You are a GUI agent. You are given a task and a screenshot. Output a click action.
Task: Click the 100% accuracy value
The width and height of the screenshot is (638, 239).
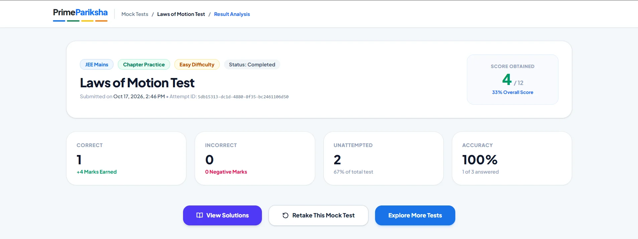coord(480,160)
